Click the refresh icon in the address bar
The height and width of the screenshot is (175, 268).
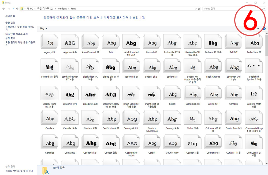(x=199, y=9)
